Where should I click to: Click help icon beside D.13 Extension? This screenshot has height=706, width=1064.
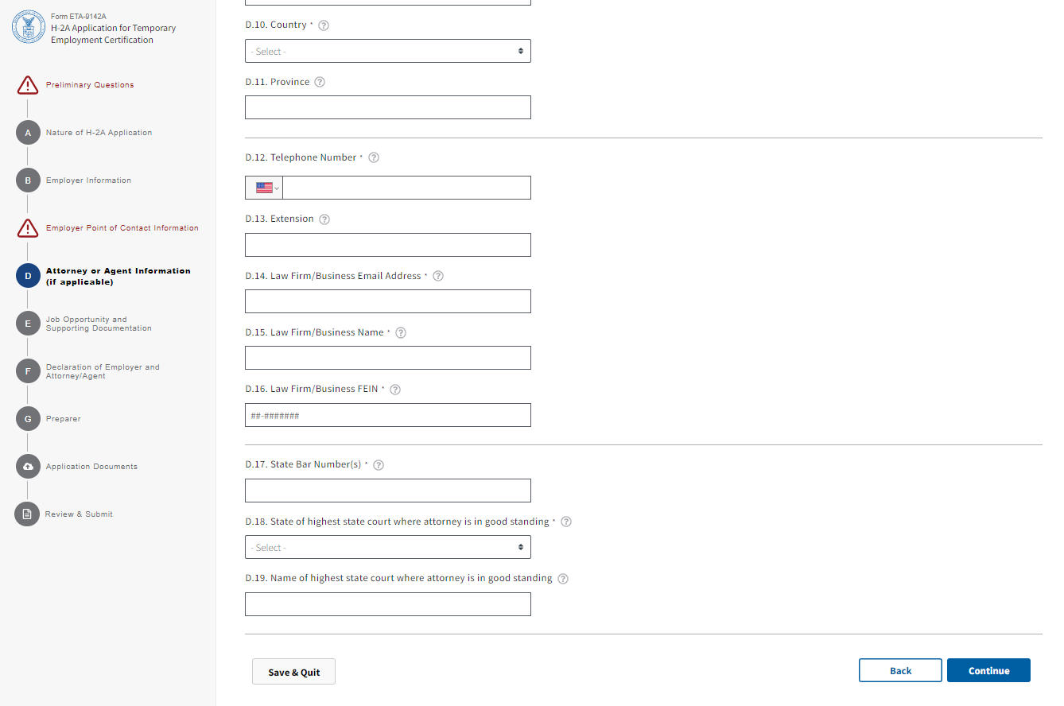coord(324,219)
